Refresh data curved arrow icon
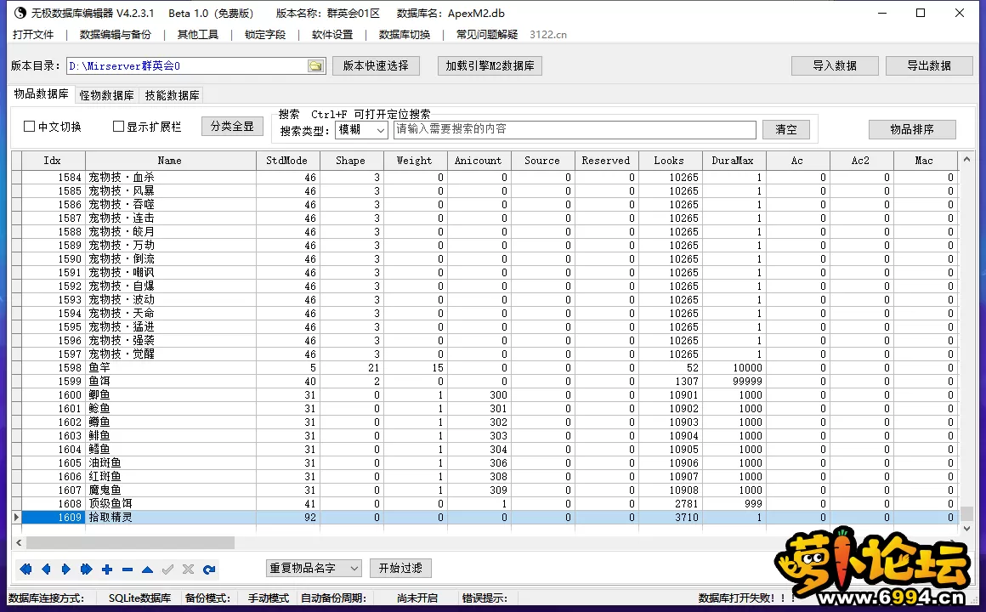986x612 pixels. [209, 569]
